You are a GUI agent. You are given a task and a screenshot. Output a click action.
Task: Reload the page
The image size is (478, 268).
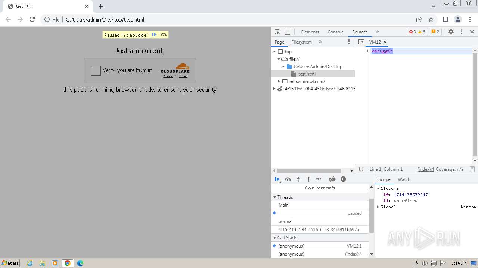tap(32, 20)
